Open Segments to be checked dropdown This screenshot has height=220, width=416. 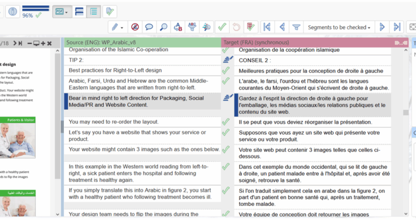click(339, 28)
